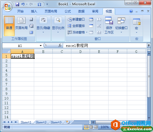
Task: Click view side by side icon
Action: (99, 19)
